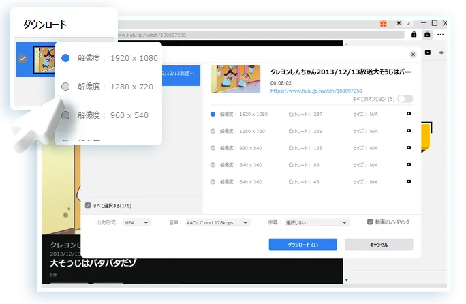Click the gray cancel button
Viewport: 466px width, 304px height.
[x=379, y=245]
